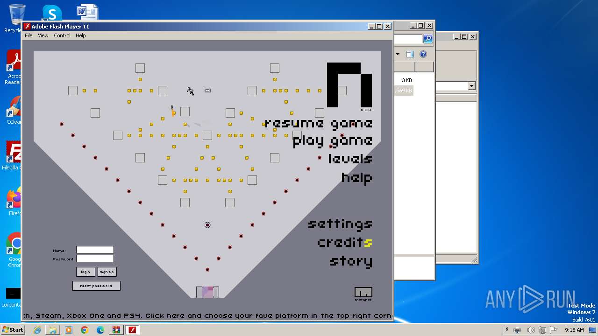
Task: Select the '3 KB' file size cell
Action: coord(406,80)
